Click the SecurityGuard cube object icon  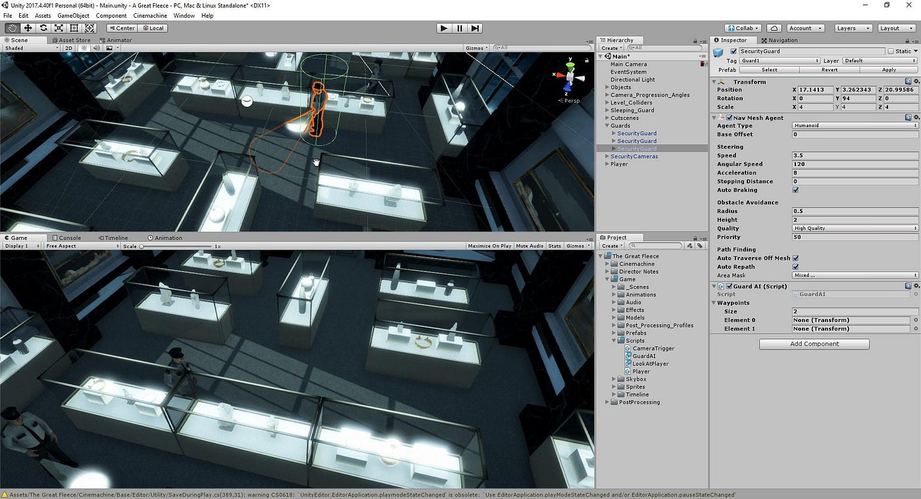click(718, 52)
